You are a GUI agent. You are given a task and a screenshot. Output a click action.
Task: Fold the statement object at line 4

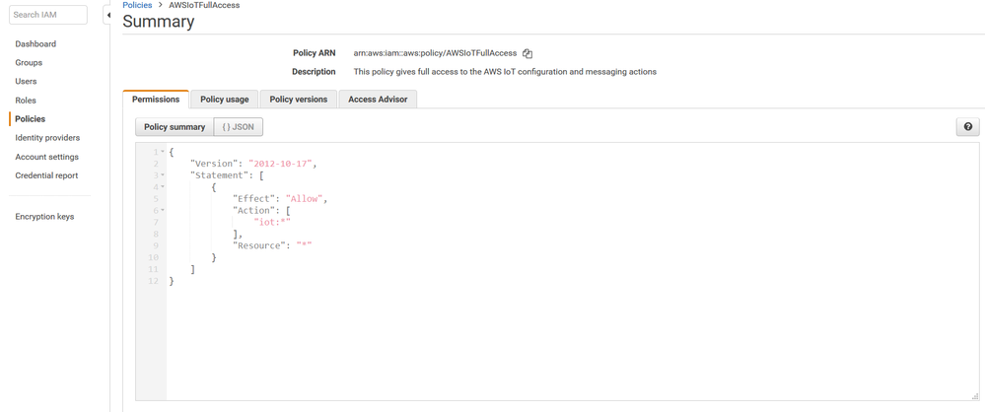tap(163, 187)
